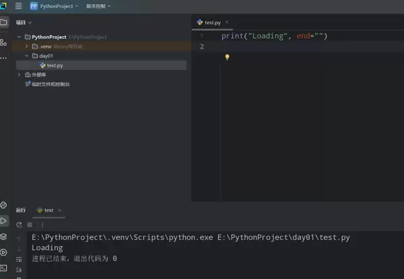Collapse the day01 folder
This screenshot has width=404, height=279.
(27, 56)
